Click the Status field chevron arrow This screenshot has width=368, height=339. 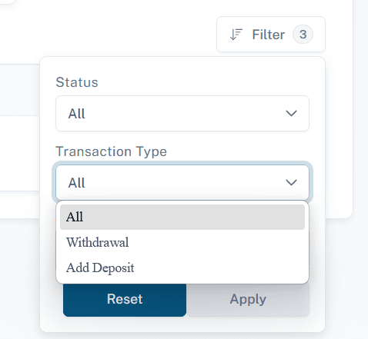coord(291,113)
